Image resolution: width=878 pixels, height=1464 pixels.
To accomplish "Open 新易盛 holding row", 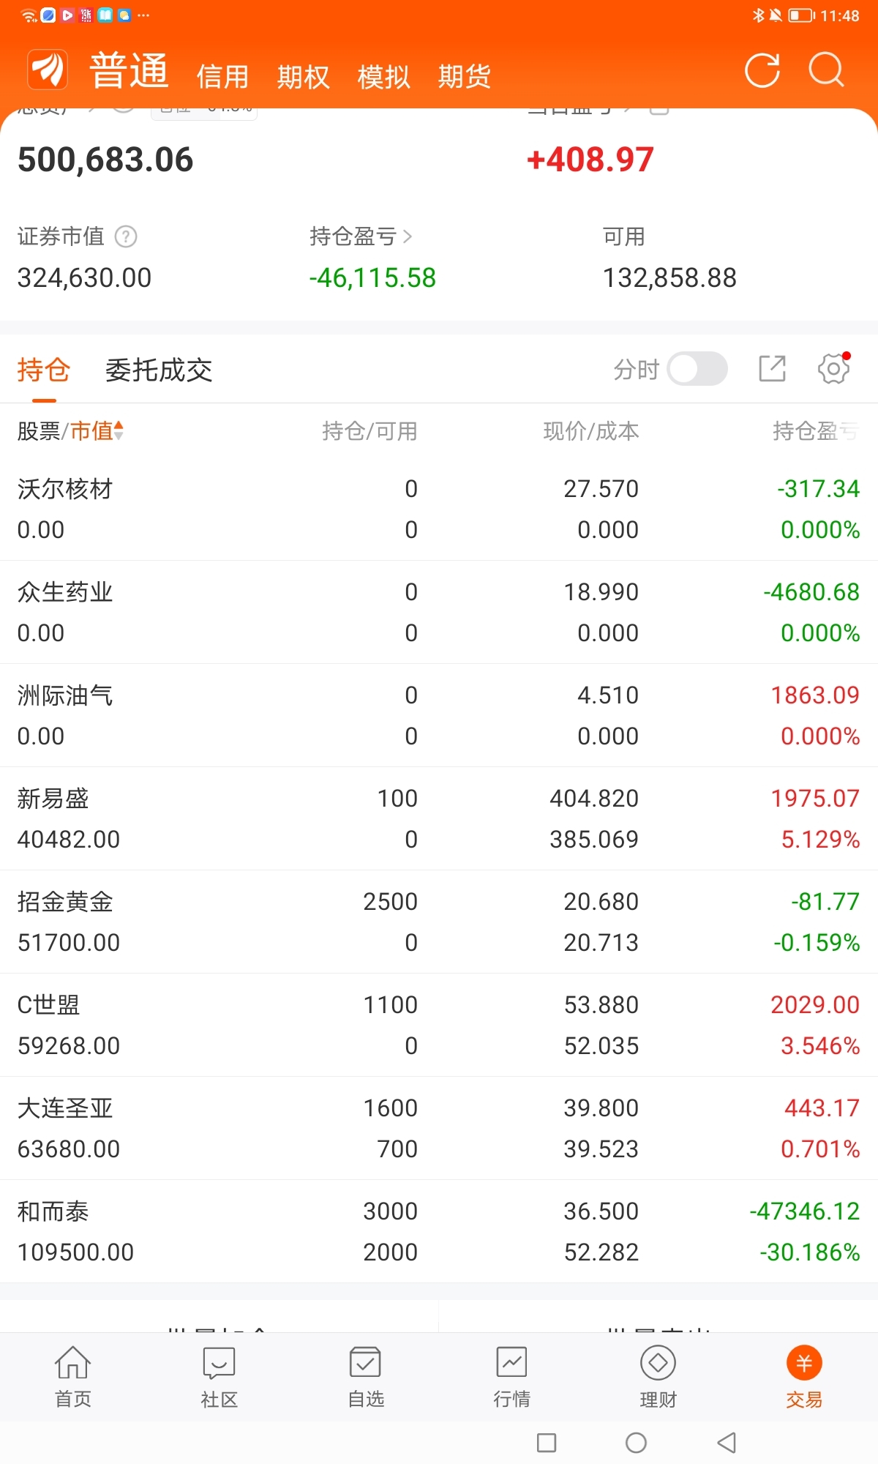I will (439, 819).
